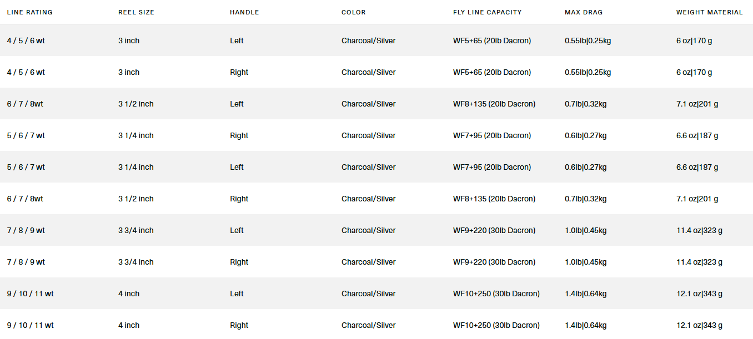
Task: Click the 0.7lb|0.32kg max drag in the Left-handle row
Action: point(585,104)
